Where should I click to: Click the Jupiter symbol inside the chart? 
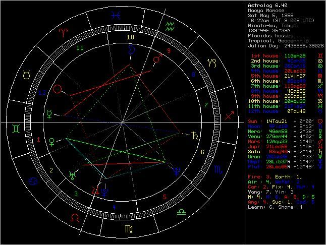tap(95, 191)
